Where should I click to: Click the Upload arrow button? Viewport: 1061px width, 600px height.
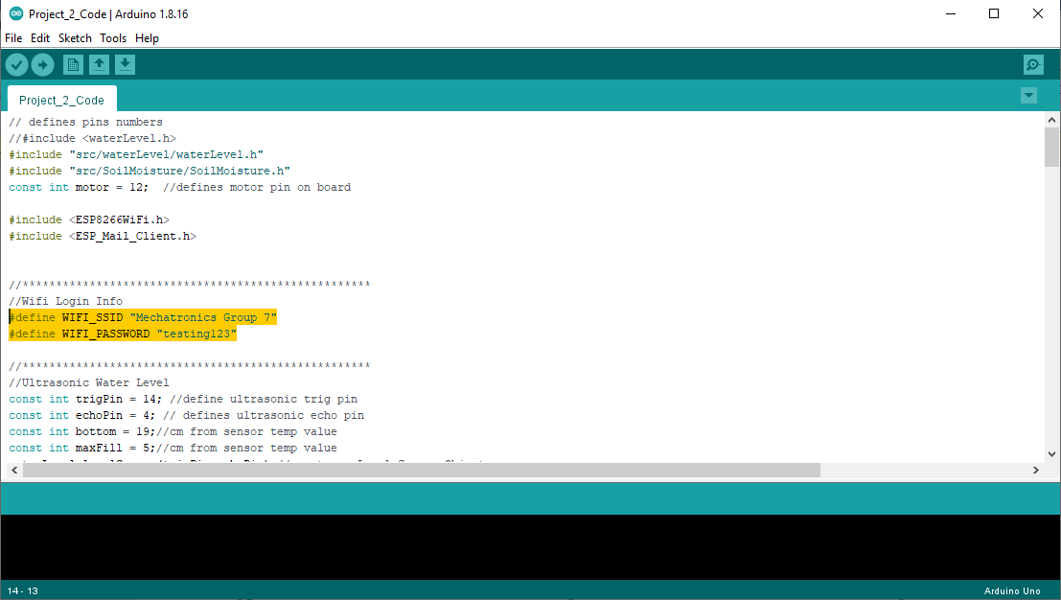coord(42,65)
